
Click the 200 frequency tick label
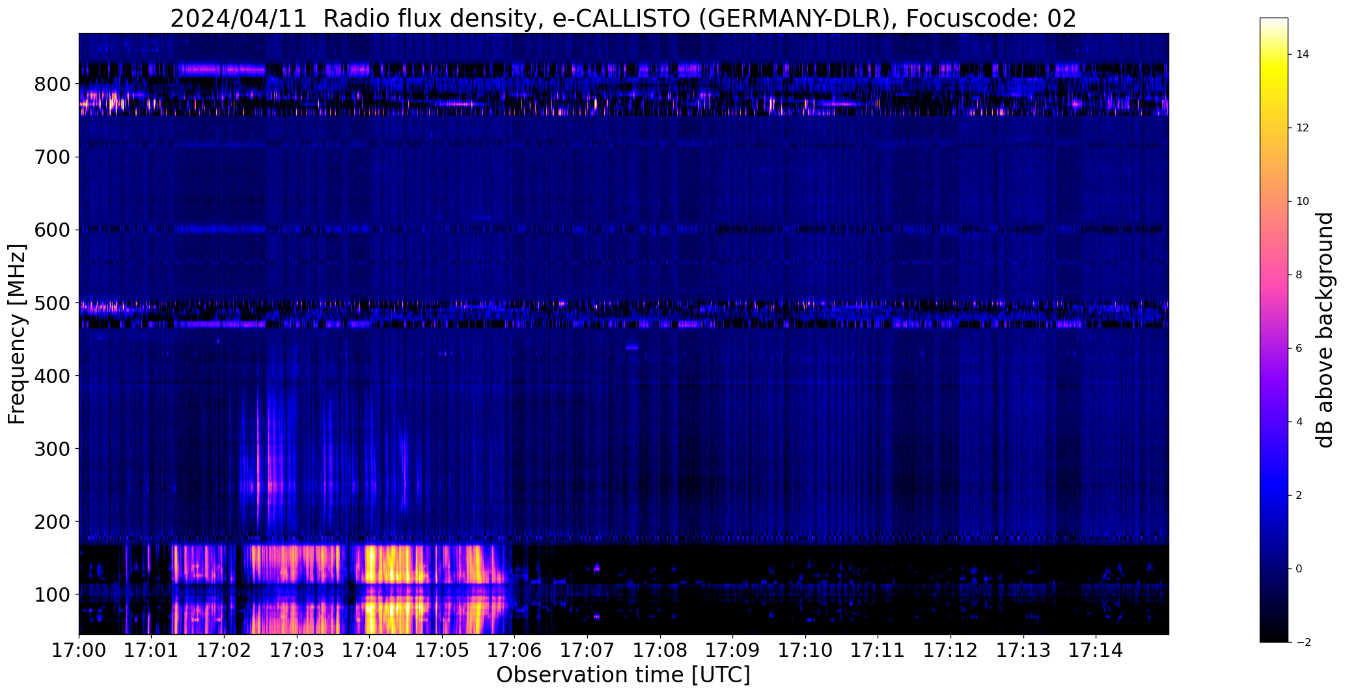pos(53,522)
